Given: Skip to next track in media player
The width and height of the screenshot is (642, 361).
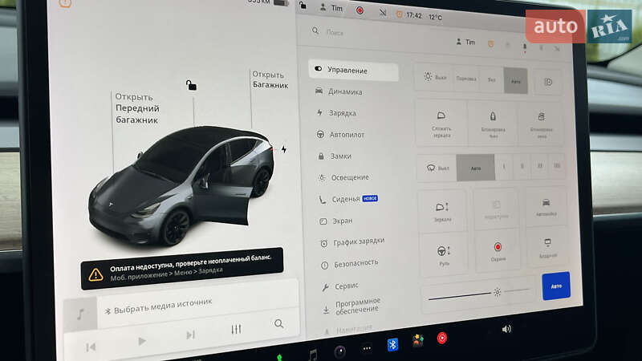Looking at the screenshot, I should [190, 335].
